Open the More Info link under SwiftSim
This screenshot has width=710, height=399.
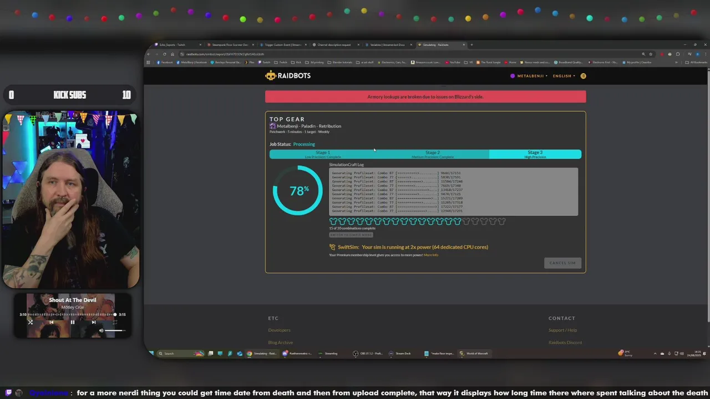pyautogui.click(x=431, y=255)
